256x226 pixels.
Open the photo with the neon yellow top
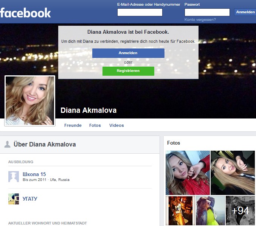point(210,210)
